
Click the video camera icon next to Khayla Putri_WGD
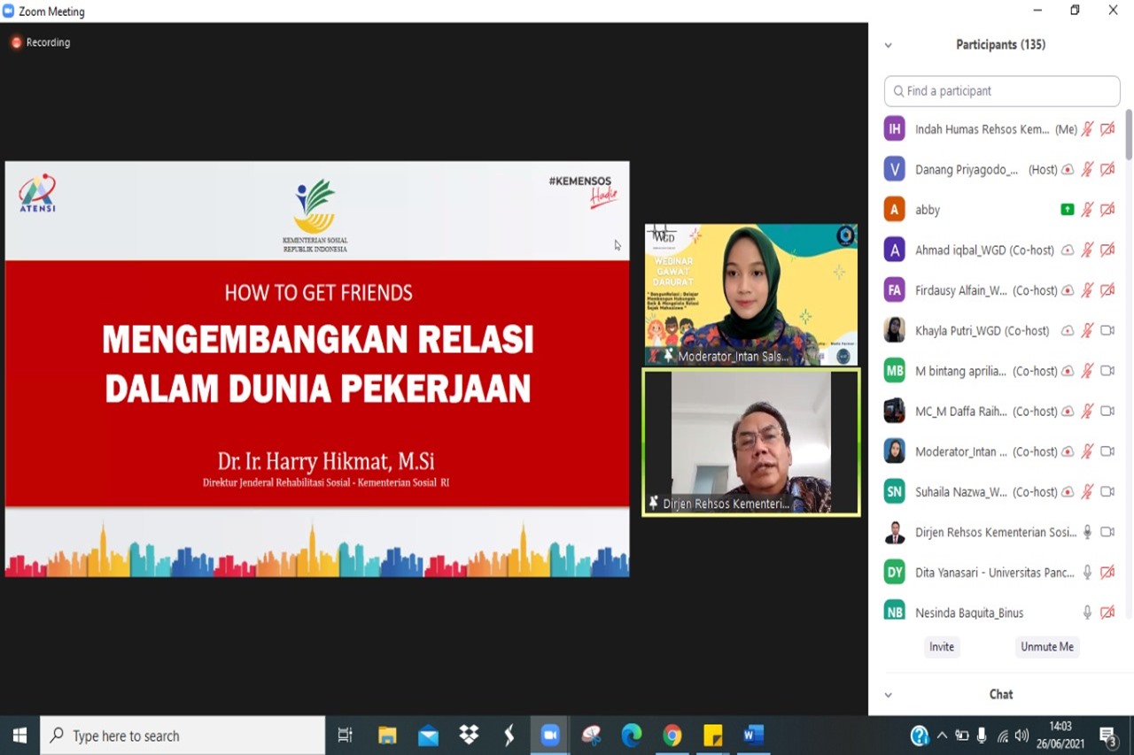pos(1107,330)
